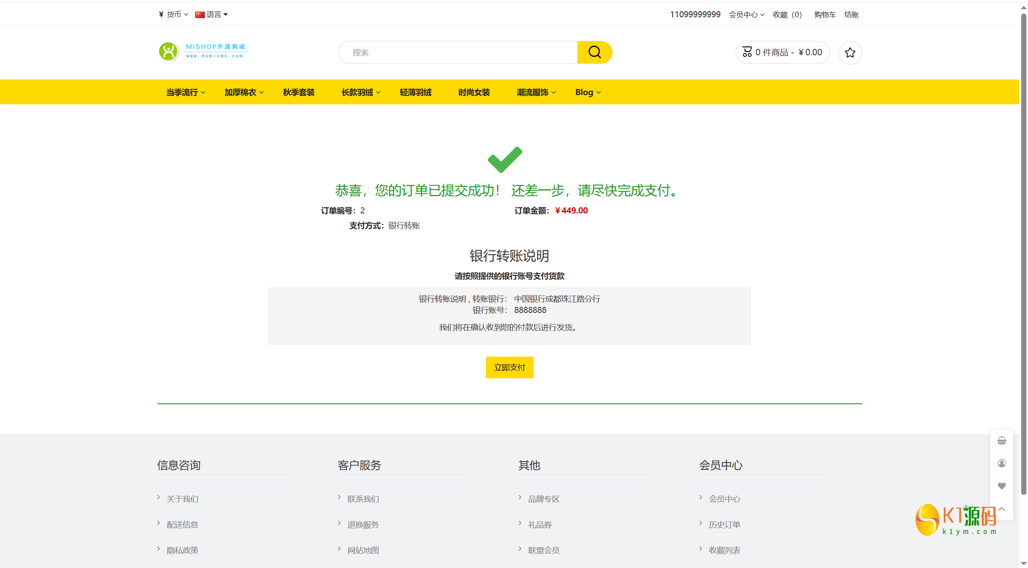Select the 秋季套装 navigation item
This screenshot has height=568, width=1028.
point(299,92)
